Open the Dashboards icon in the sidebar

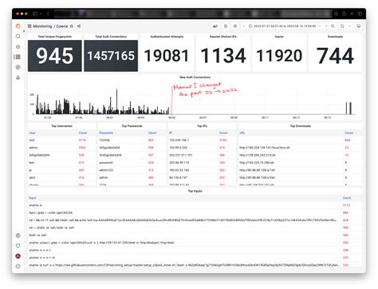[18, 57]
